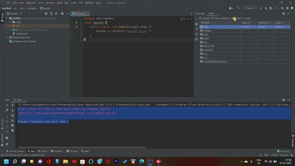Click run gutter arrow beside class jasvant

pyautogui.click(x=77, y=23)
